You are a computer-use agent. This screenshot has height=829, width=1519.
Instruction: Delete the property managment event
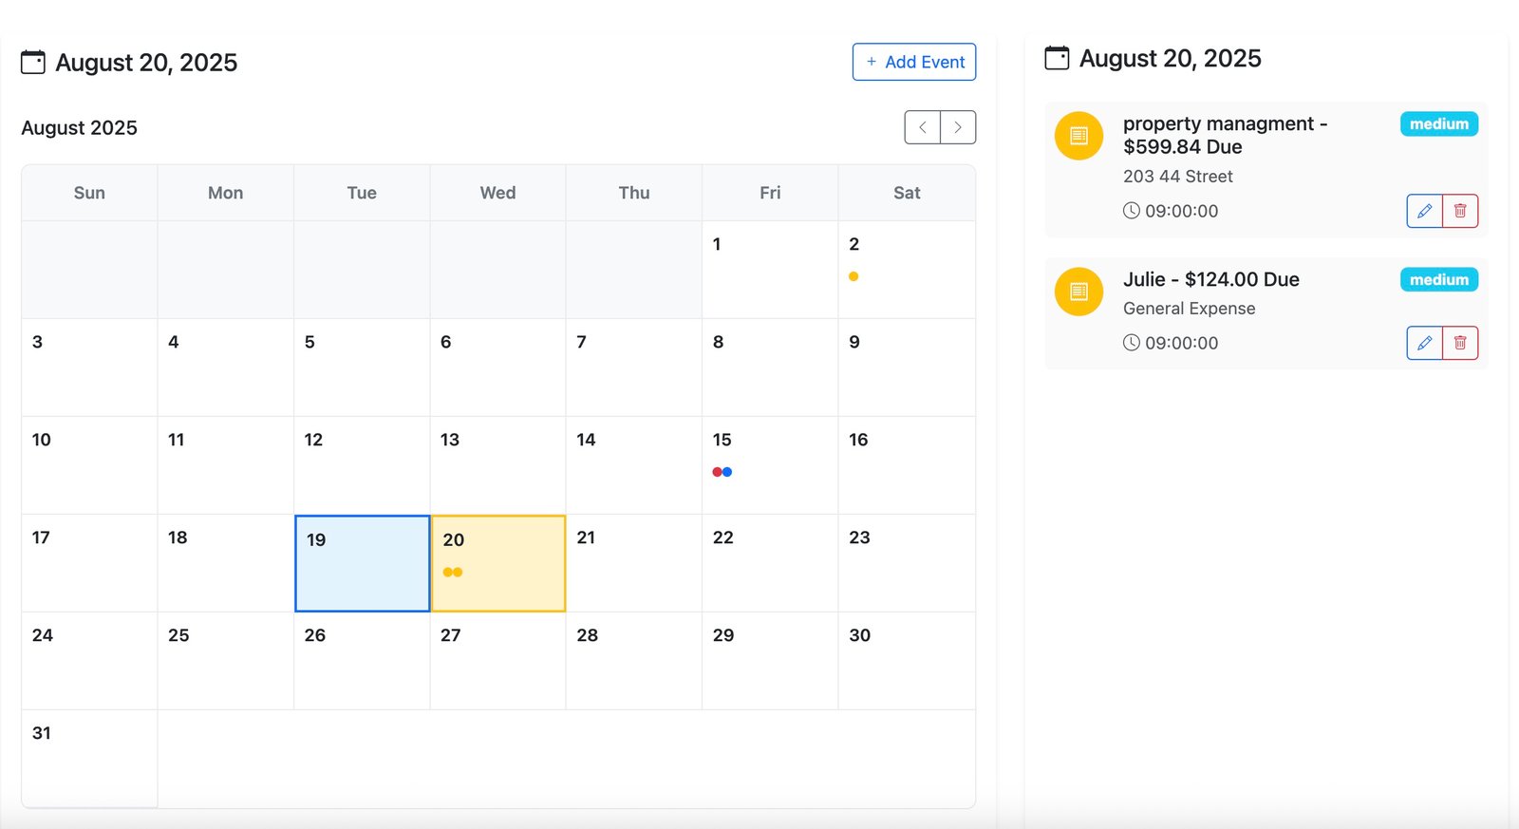pos(1460,211)
